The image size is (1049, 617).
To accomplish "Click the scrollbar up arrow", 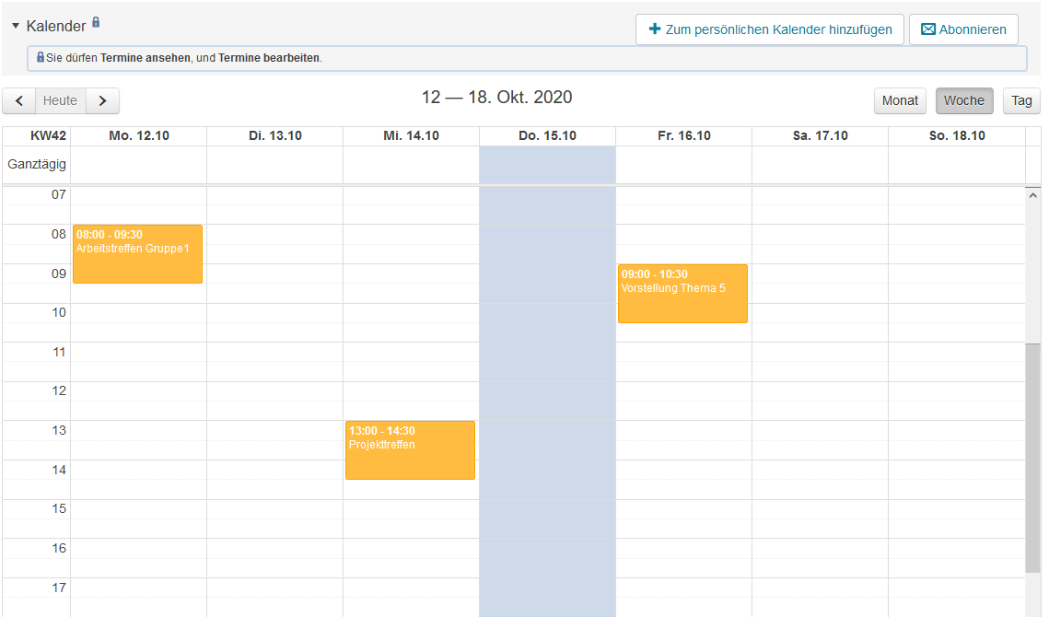I will [x=1033, y=194].
